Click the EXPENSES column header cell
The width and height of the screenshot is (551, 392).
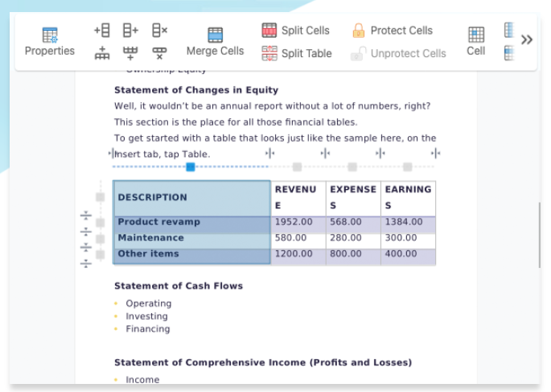(x=352, y=198)
